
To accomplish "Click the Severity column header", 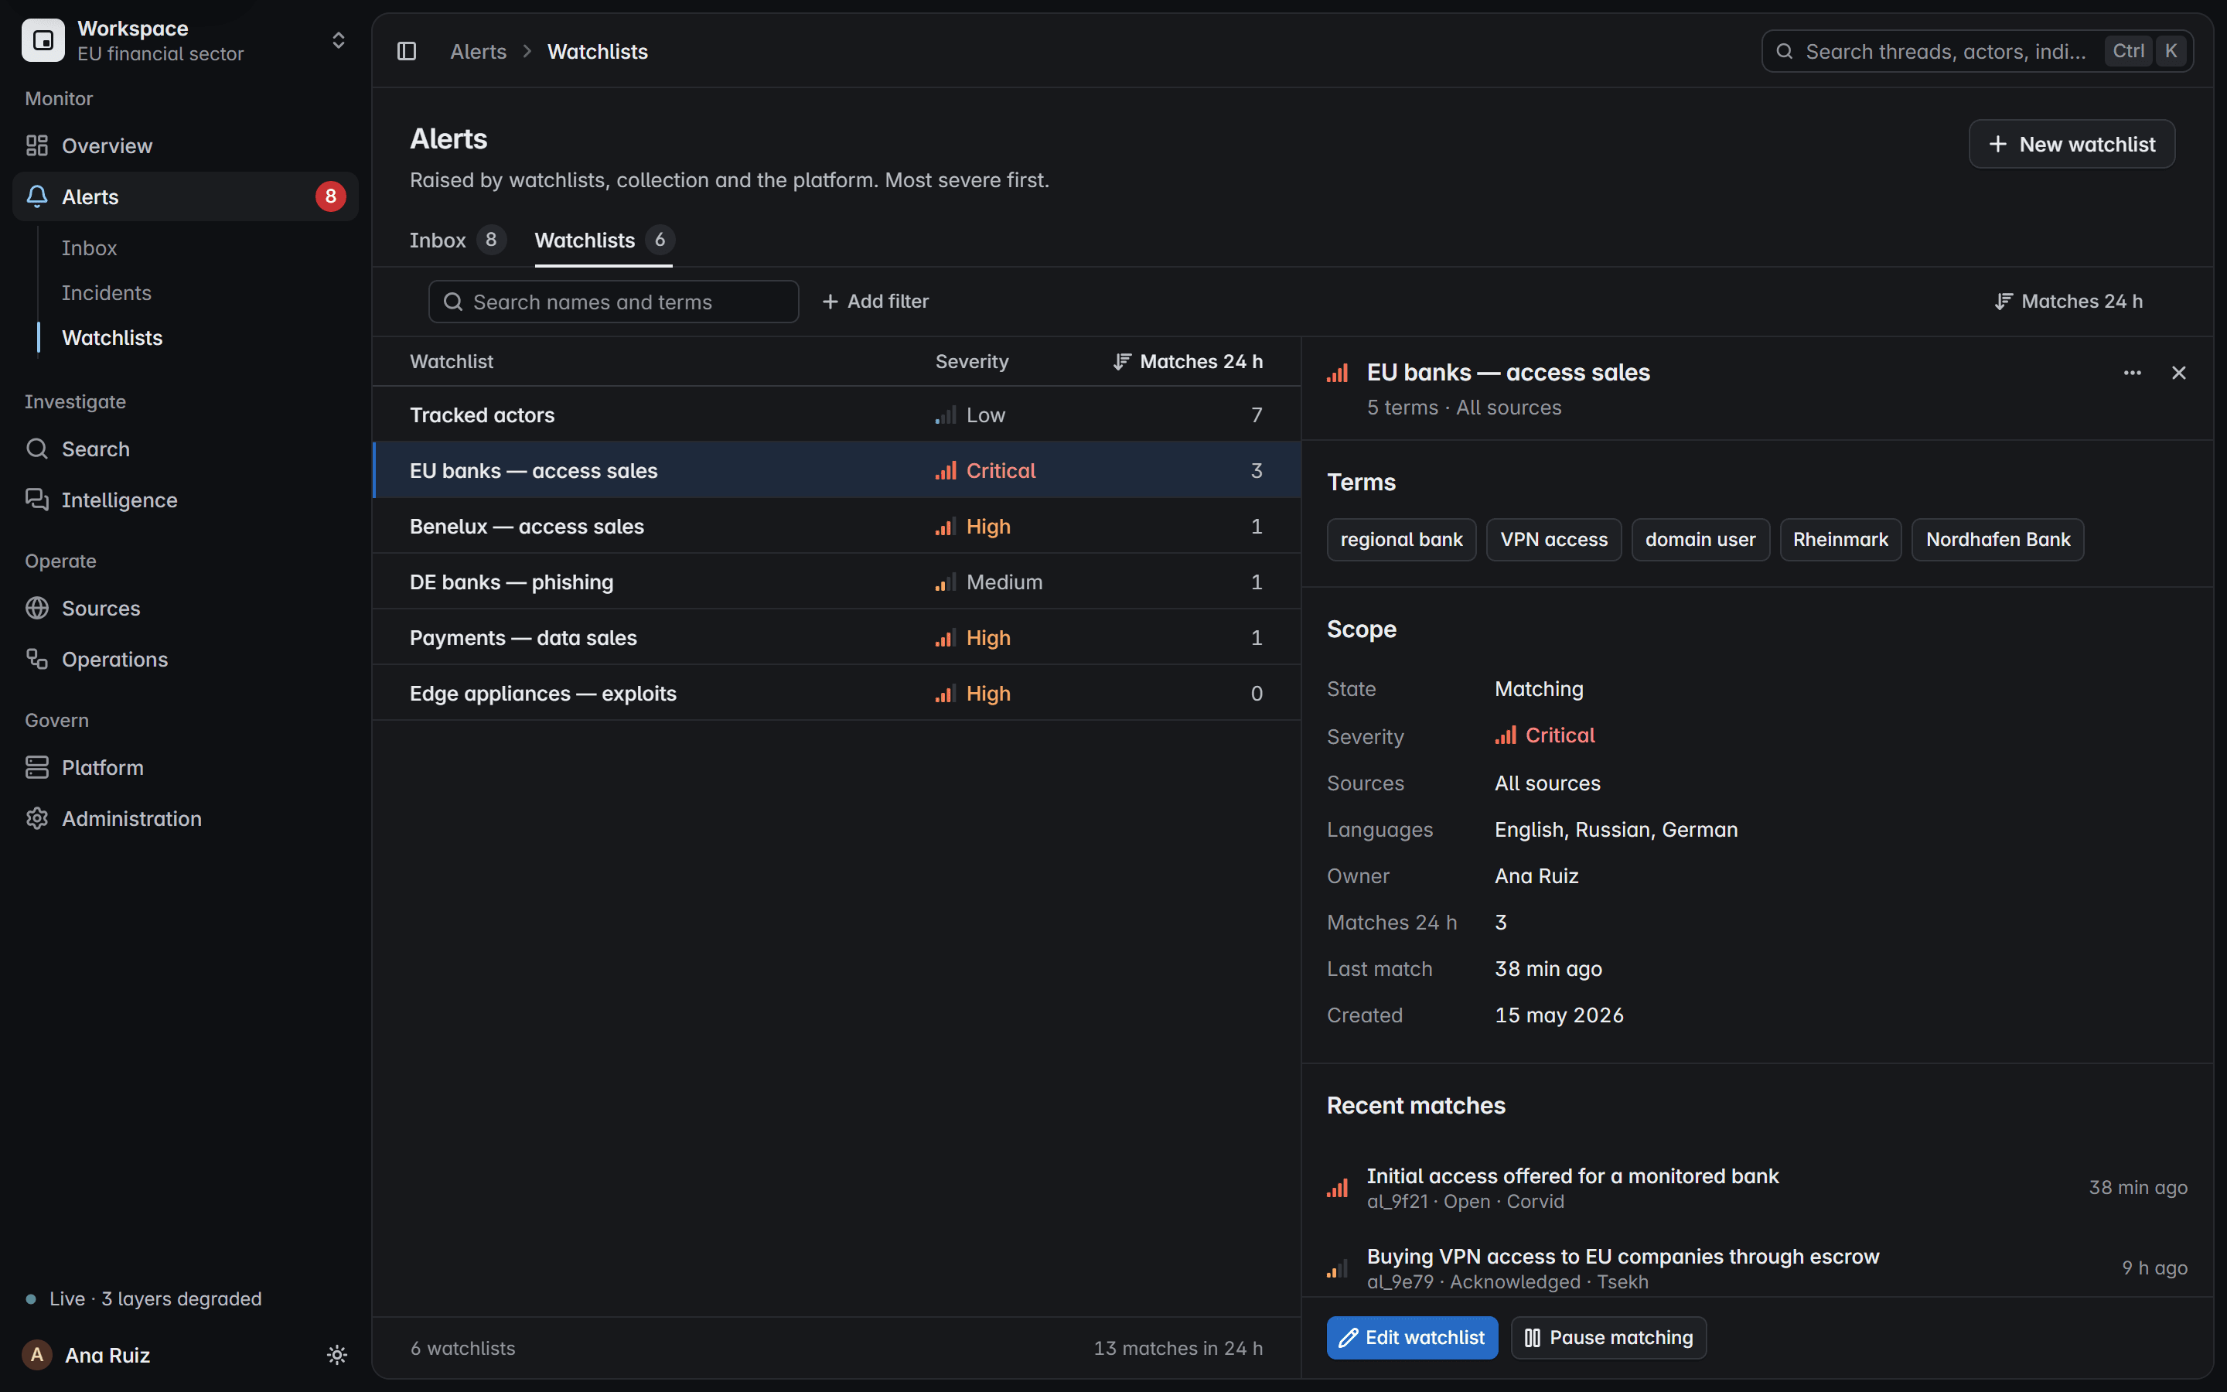I will (972, 362).
